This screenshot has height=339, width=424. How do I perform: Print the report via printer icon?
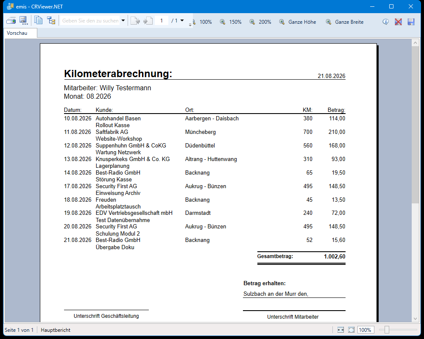pos(11,20)
